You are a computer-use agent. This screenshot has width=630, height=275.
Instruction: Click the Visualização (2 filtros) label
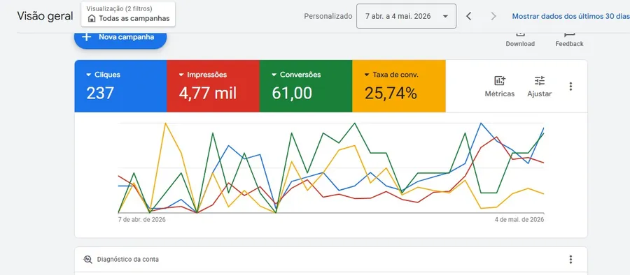(x=119, y=8)
